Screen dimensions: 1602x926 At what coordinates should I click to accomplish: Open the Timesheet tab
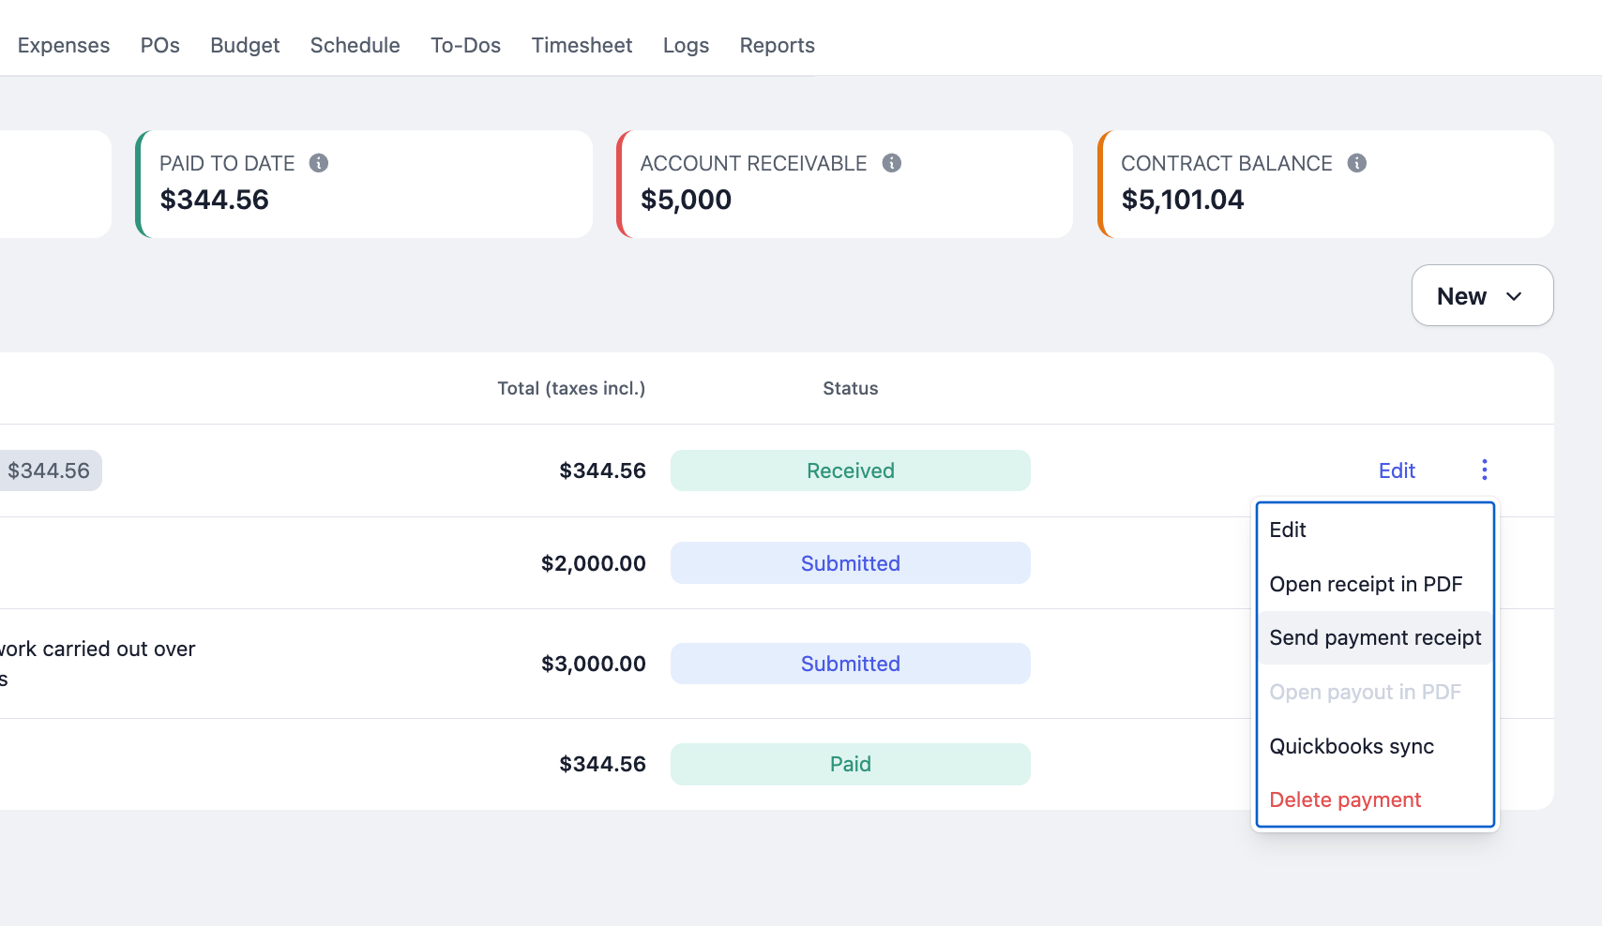[x=582, y=45]
